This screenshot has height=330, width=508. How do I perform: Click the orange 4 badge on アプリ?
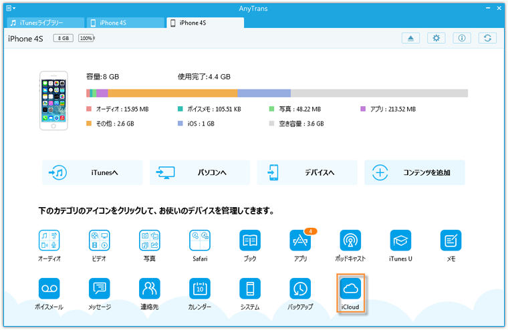(x=310, y=231)
